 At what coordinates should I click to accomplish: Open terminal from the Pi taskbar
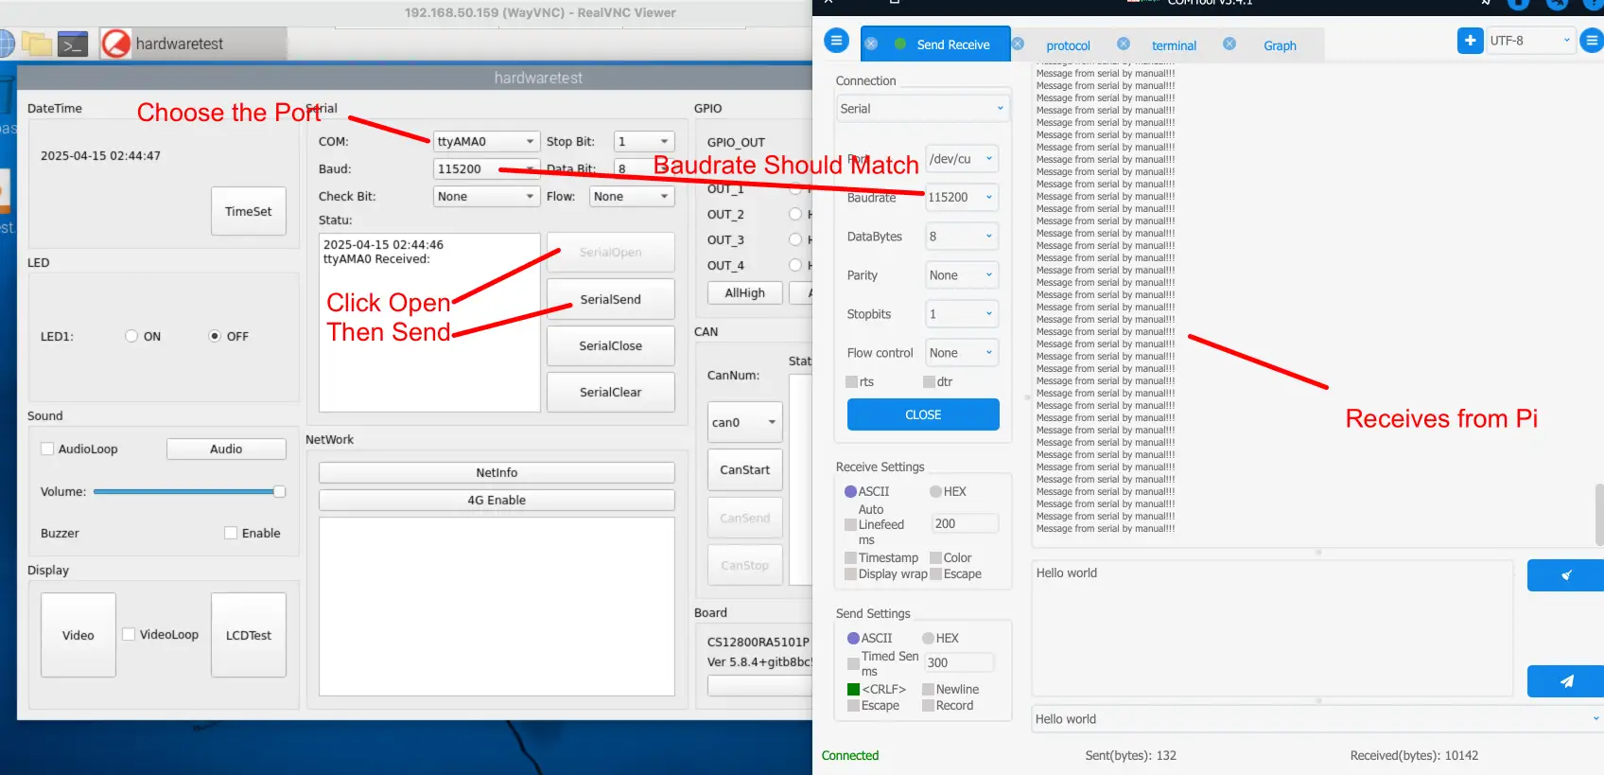coord(73,44)
